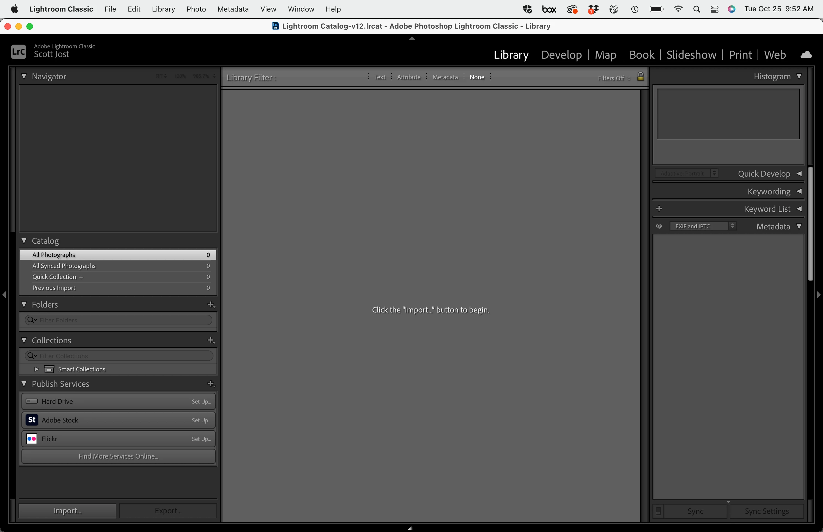Viewport: 823px width, 532px height.
Task: Click the Import... button
Action: tap(67, 511)
